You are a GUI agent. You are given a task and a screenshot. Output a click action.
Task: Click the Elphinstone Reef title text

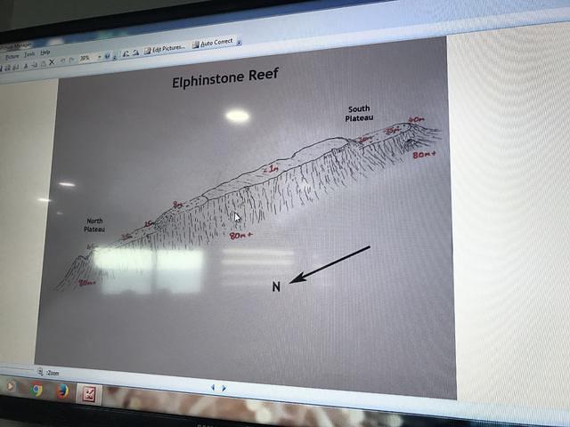click(225, 77)
